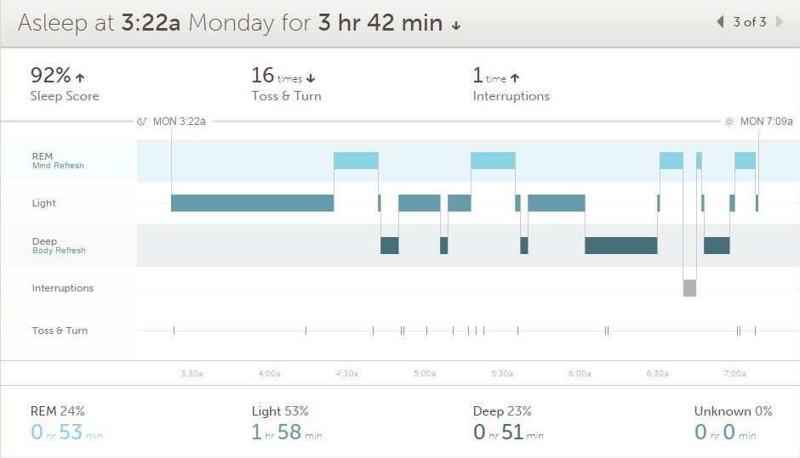This screenshot has width=800, height=458.
Task: Click the first Toss & Turn tick mark
Action: click(x=174, y=331)
